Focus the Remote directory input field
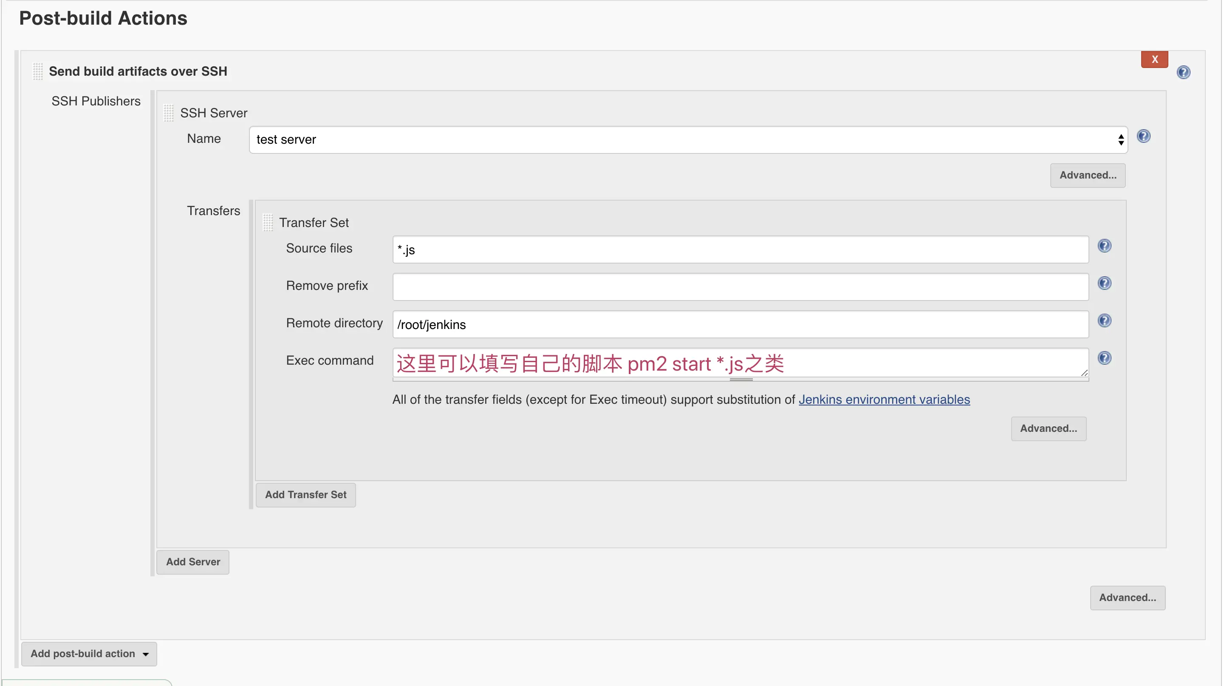 click(740, 324)
